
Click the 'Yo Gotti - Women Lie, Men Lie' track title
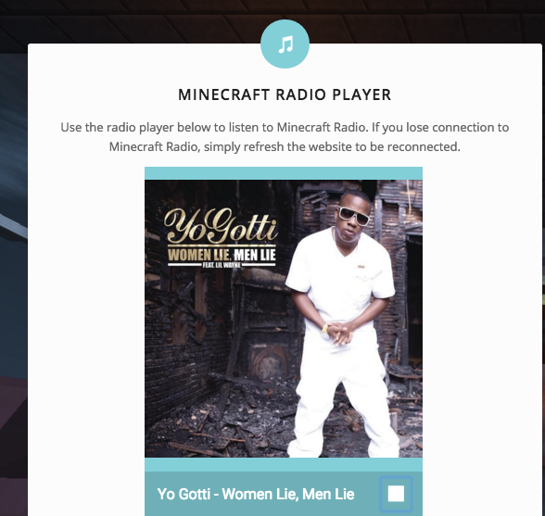pyautogui.click(x=256, y=494)
